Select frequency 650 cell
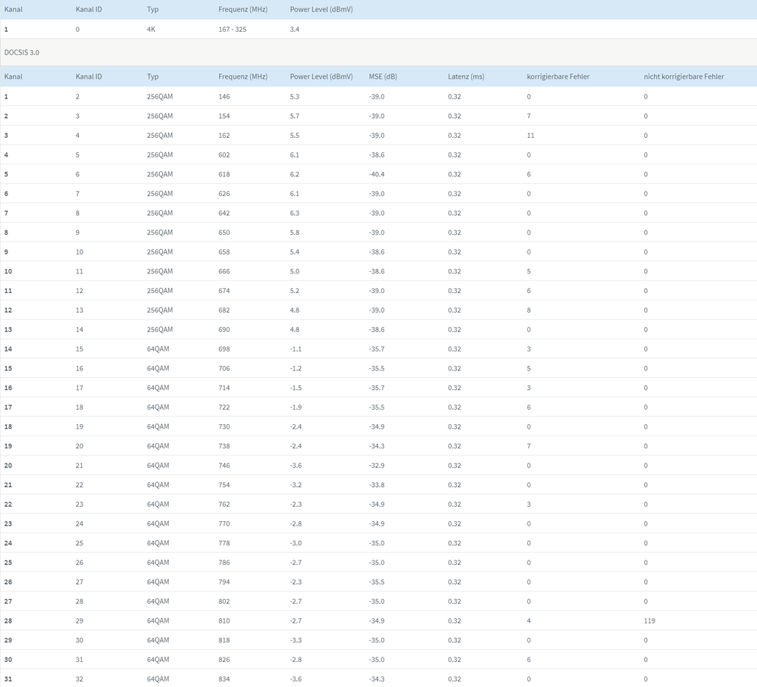Screen dimensions: 757x687 (224, 233)
